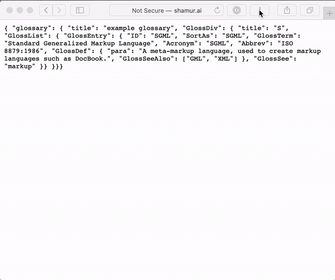Minimize the Safari window
This screenshot has height=280, width=335.
point(20,10)
